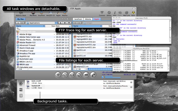Switch to the localhost tab
This screenshot has height=111, width=178.
tap(78, 19)
